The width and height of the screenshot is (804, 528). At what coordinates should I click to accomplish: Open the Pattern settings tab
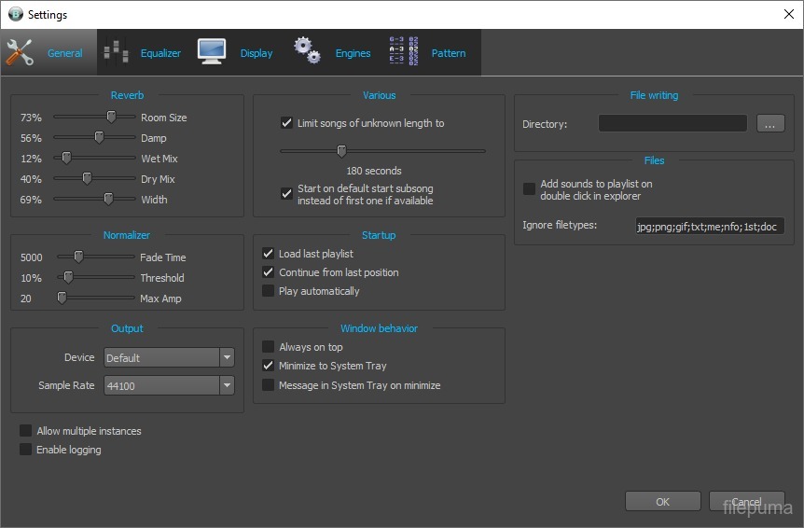pyautogui.click(x=448, y=53)
